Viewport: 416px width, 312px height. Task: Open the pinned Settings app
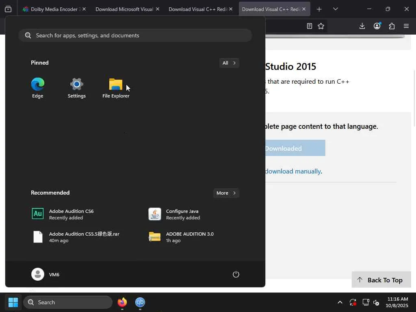pyautogui.click(x=77, y=88)
